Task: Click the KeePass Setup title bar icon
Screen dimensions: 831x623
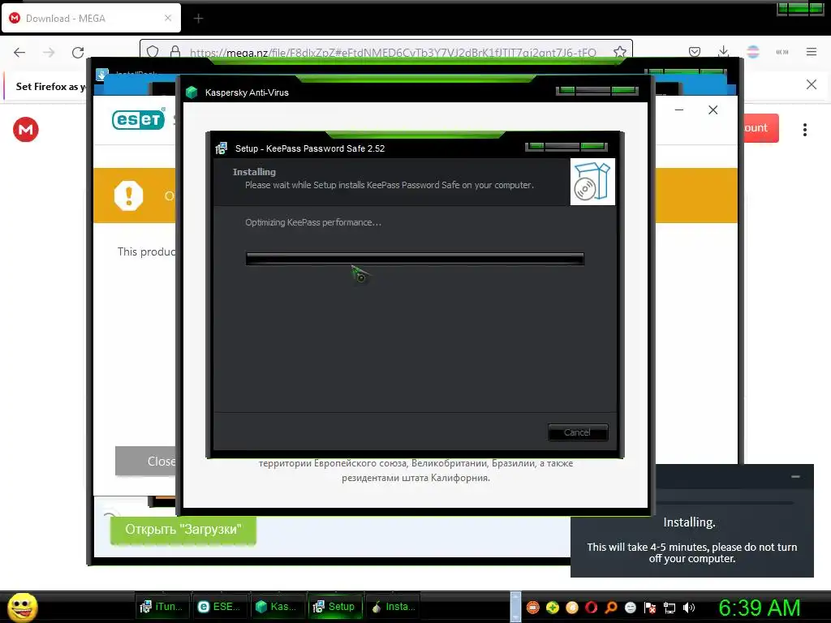Action: (x=221, y=148)
